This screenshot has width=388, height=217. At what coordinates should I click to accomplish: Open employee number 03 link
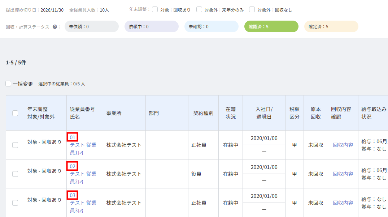(73, 195)
